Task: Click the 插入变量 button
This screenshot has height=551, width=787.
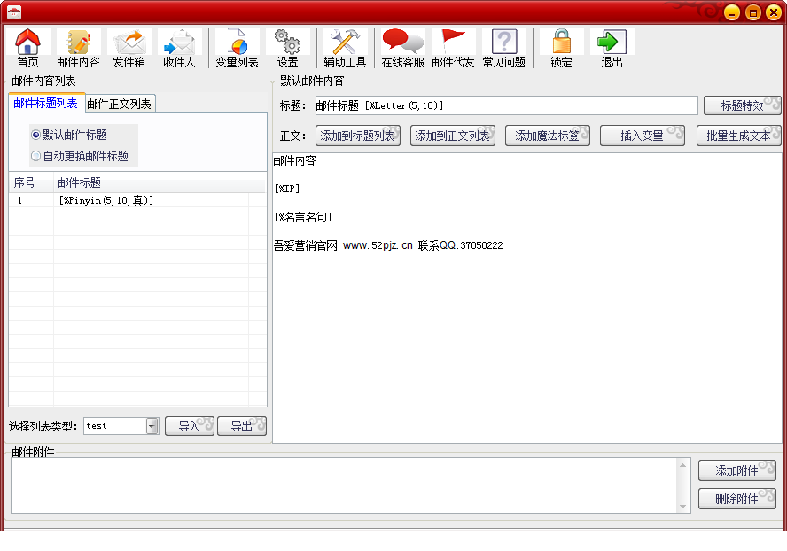Action: tap(643, 136)
